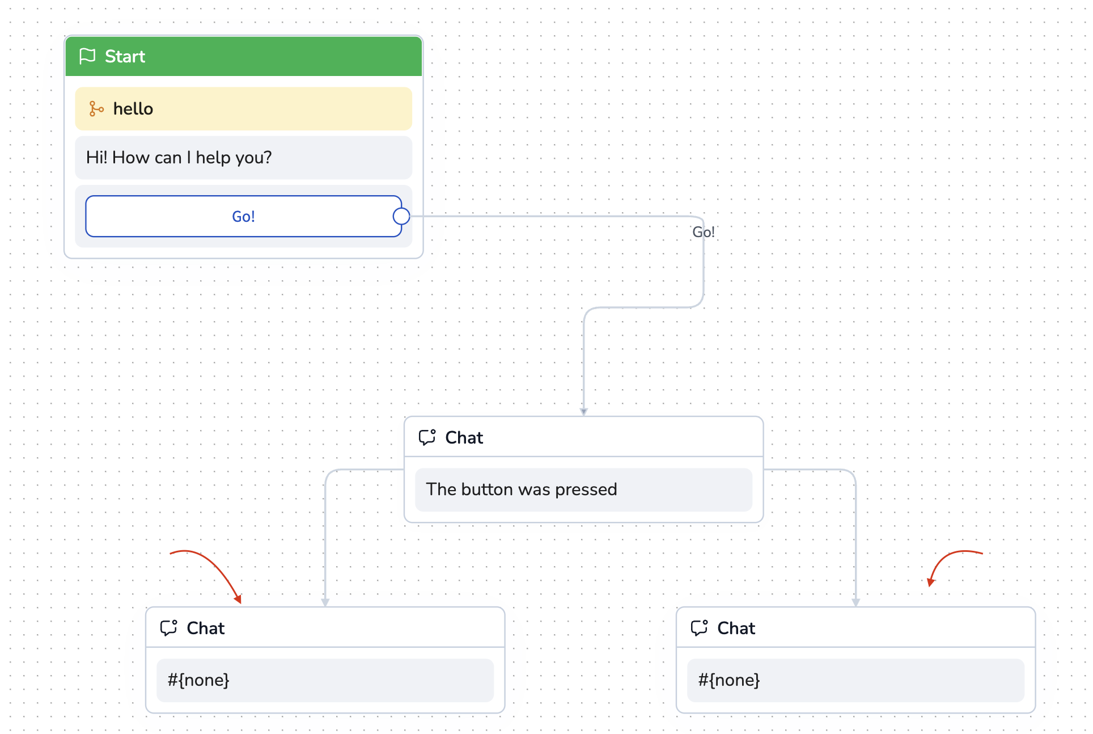1093x734 pixels.
Task: Click the #{none} field in the bottom-left Chat
Action: [x=325, y=680]
